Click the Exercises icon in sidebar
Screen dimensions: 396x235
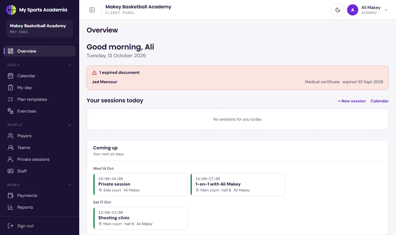click(10, 111)
